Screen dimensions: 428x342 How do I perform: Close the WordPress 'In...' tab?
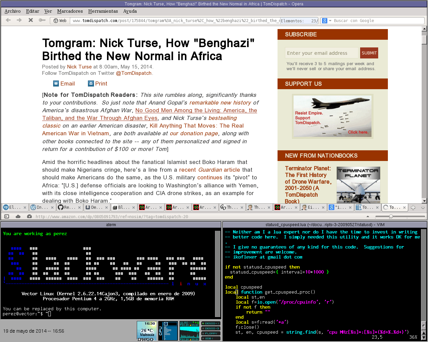point(52,207)
